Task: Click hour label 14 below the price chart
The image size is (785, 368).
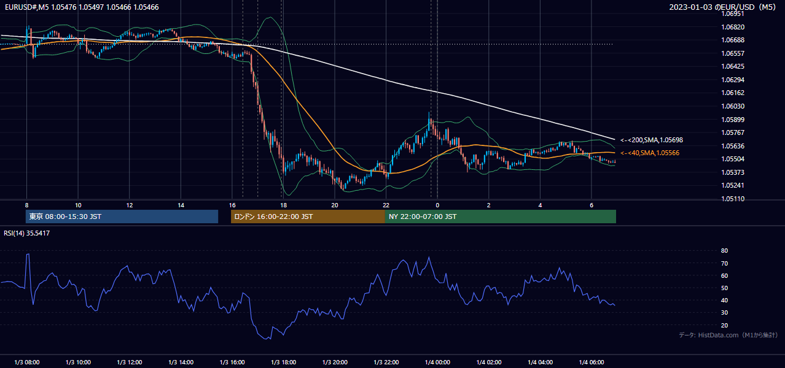Action: pos(181,205)
